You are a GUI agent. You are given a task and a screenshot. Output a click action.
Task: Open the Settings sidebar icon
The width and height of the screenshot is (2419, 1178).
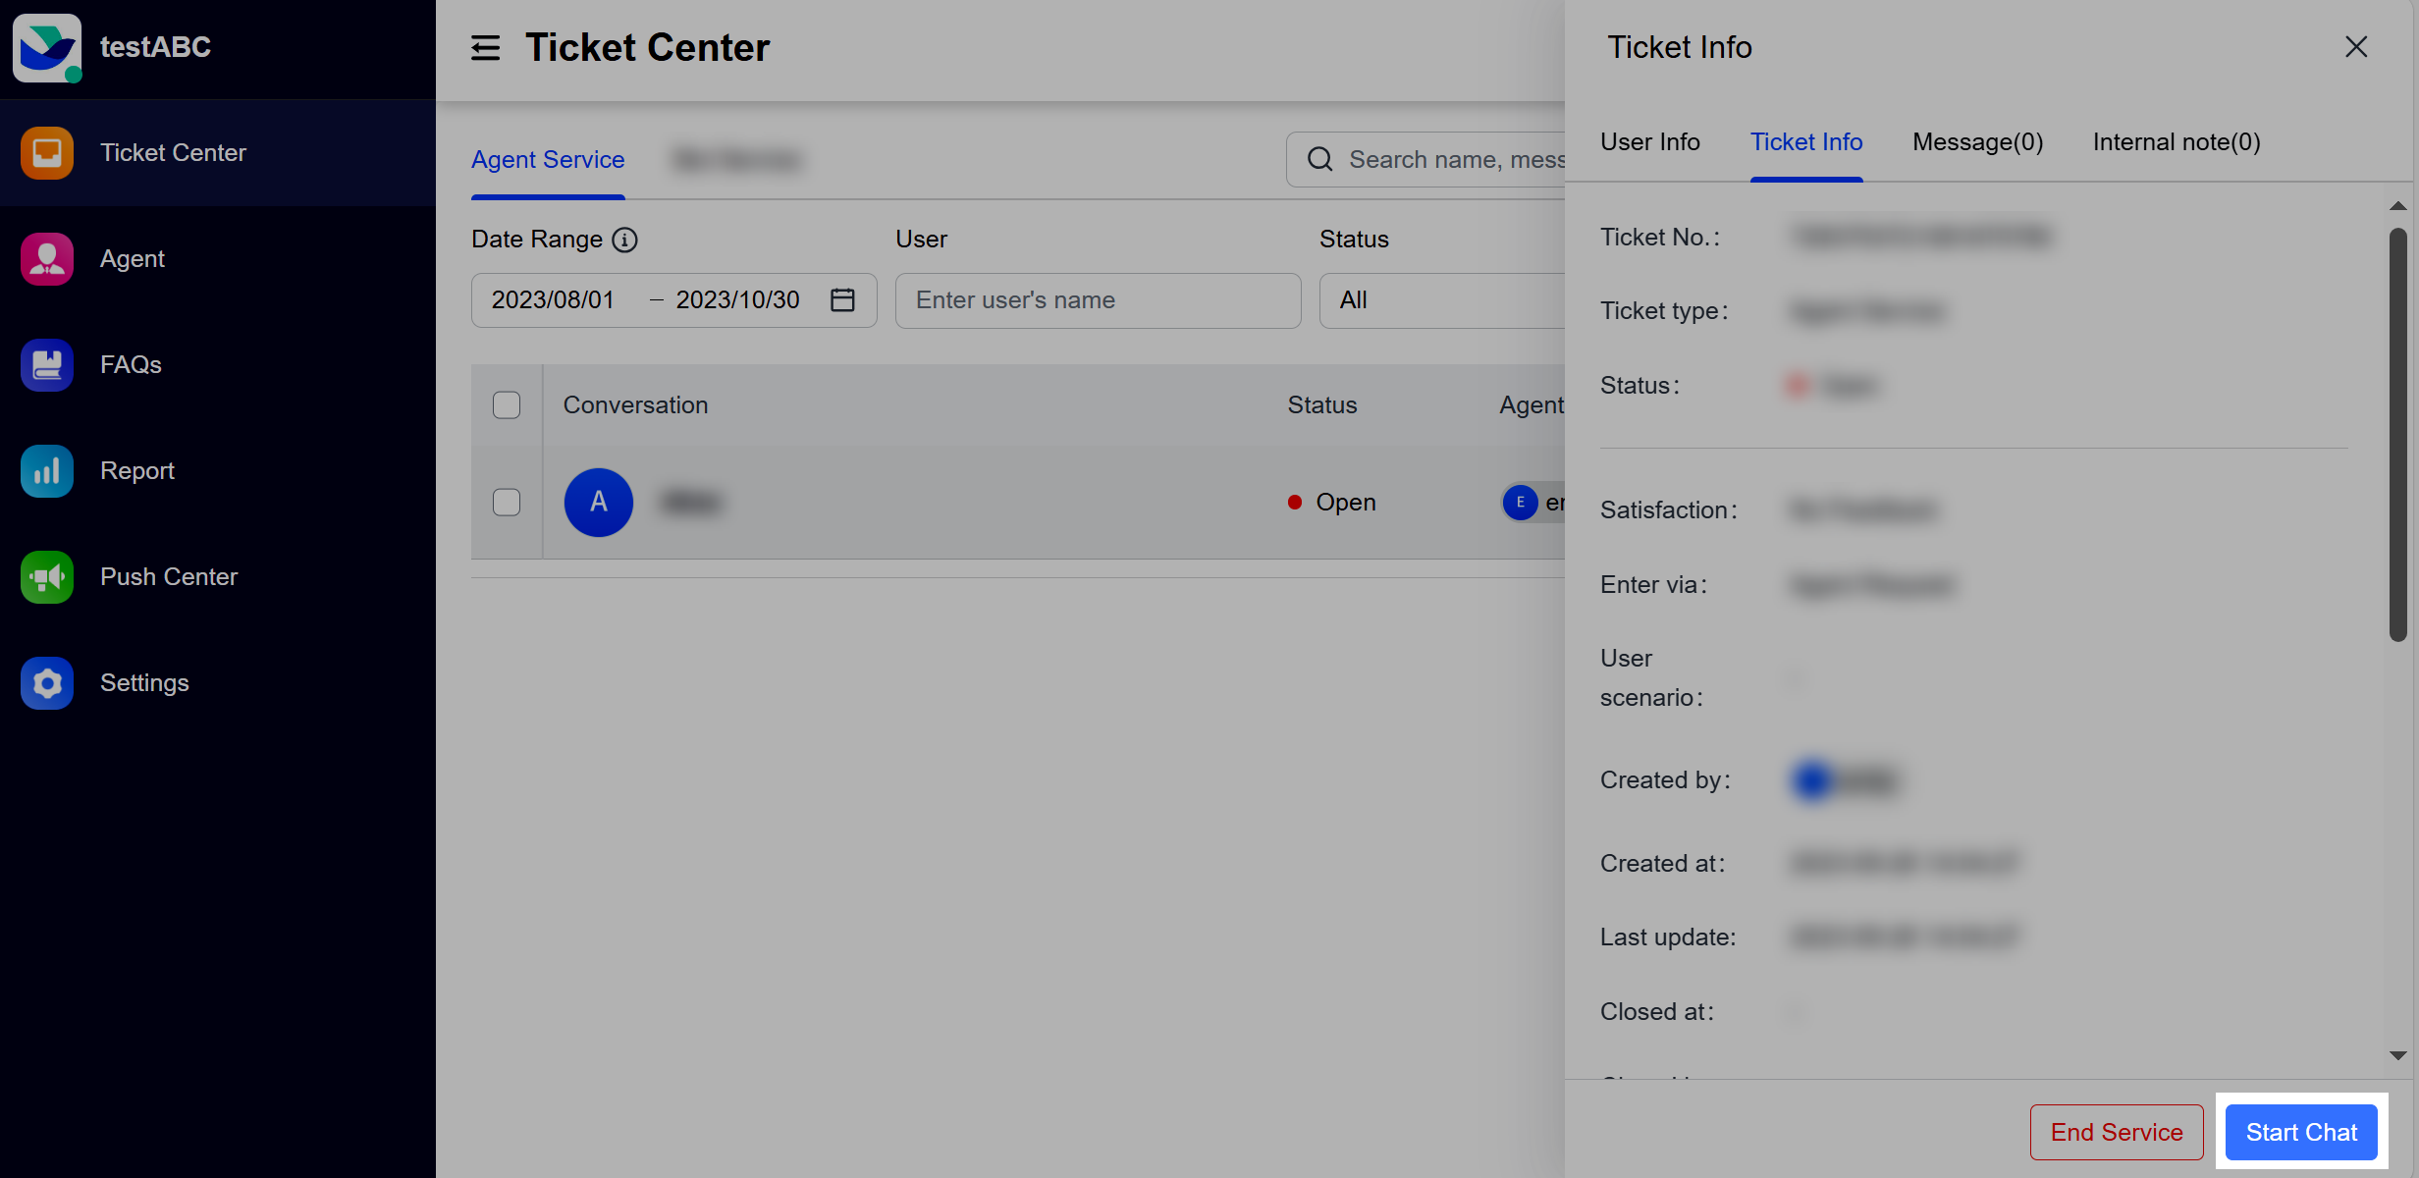point(46,682)
